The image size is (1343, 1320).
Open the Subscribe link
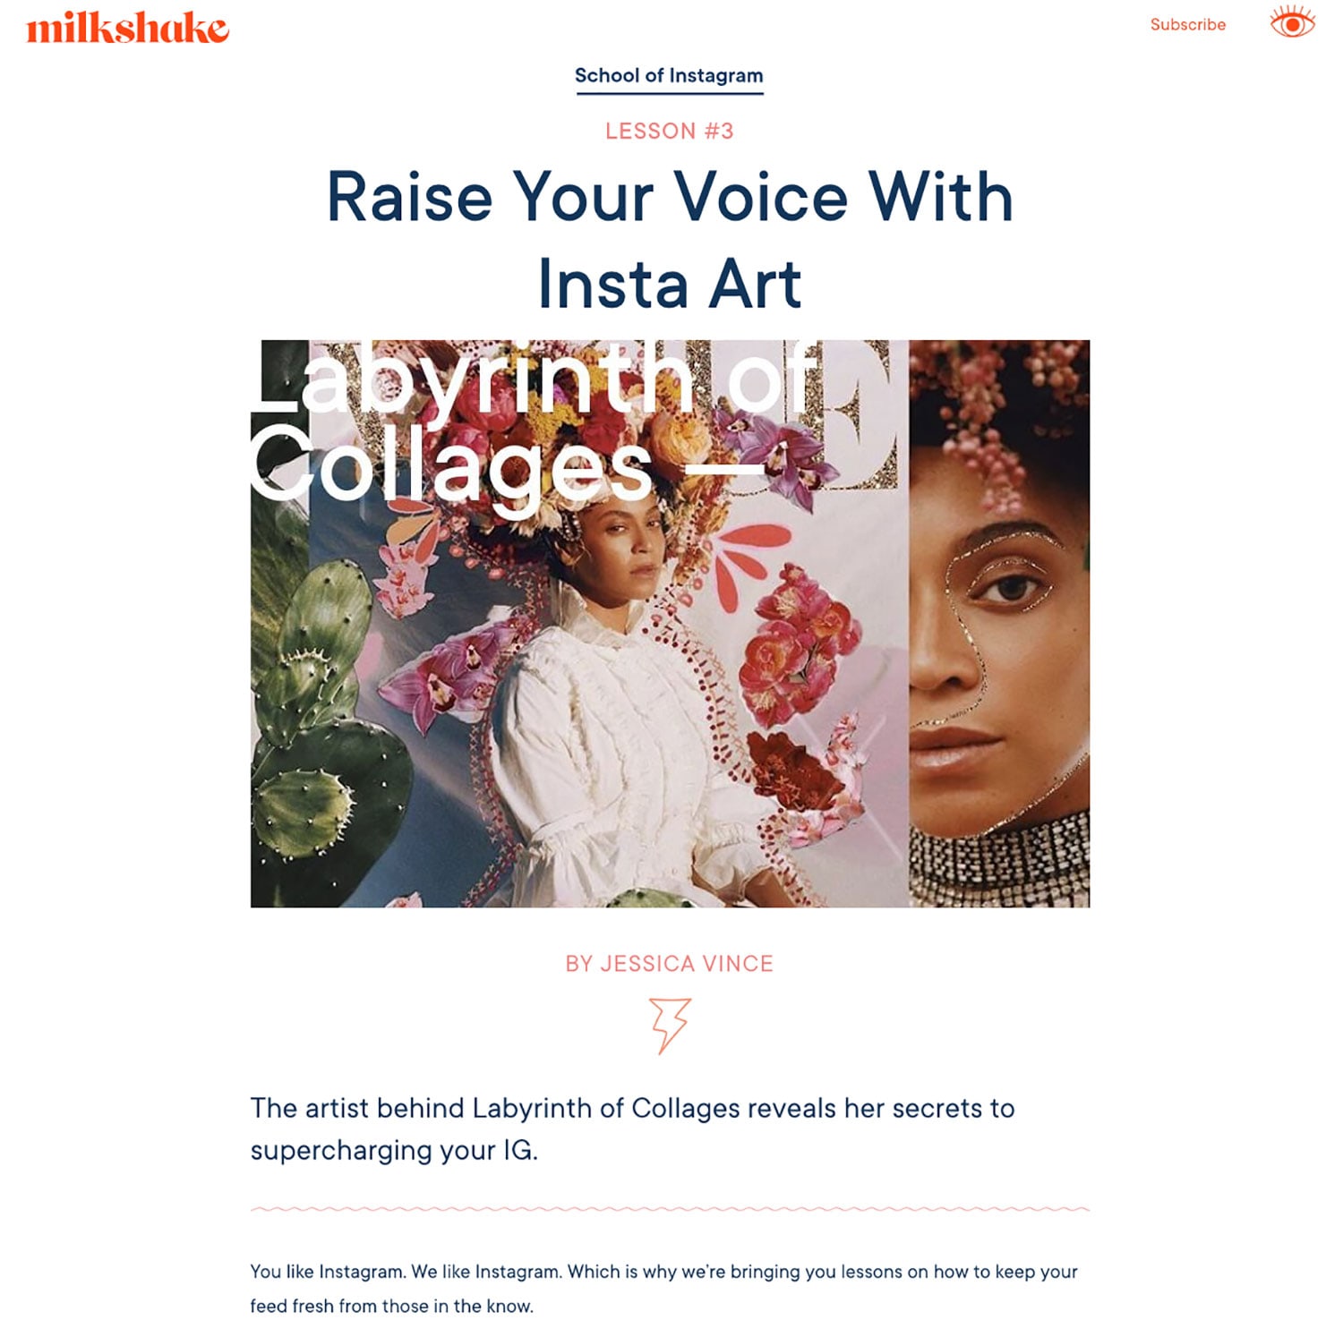1187,25
